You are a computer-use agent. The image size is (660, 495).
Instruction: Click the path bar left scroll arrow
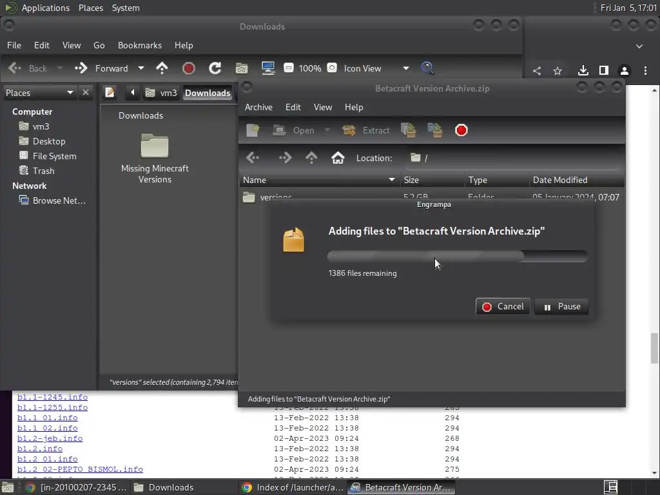pyautogui.click(x=133, y=93)
